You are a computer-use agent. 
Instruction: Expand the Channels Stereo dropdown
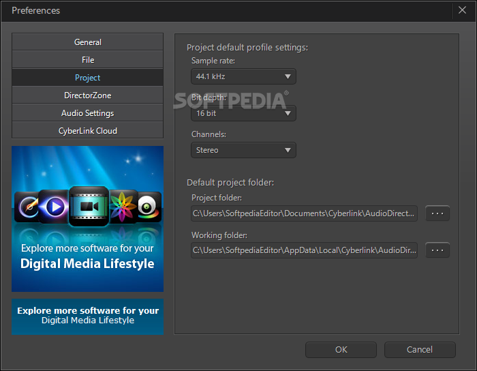point(243,150)
